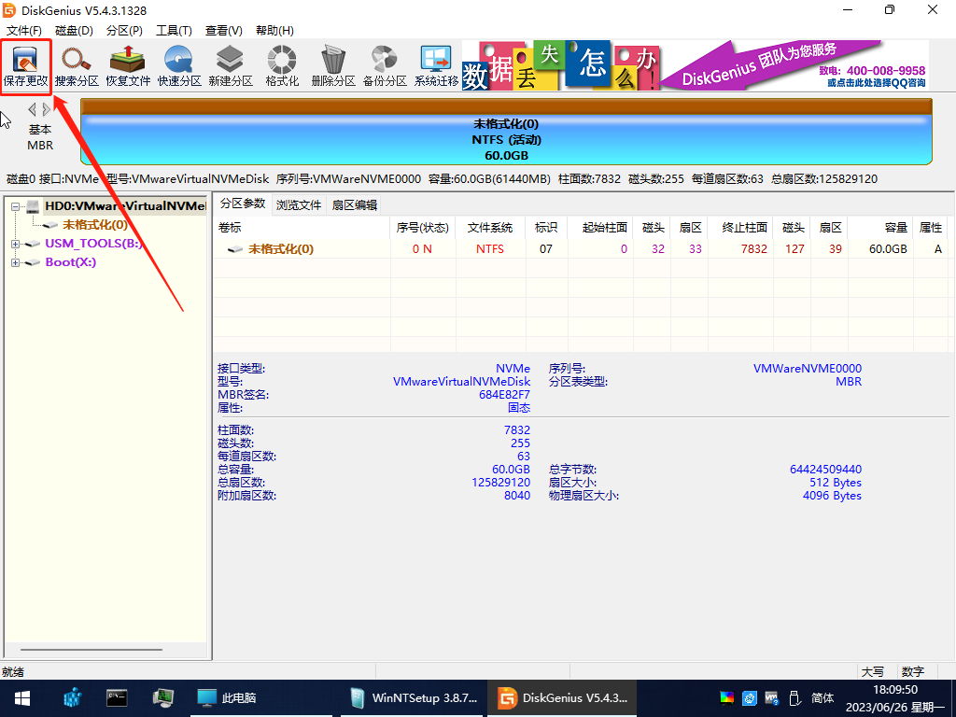Switch to 浏览文件 tab

(x=298, y=204)
